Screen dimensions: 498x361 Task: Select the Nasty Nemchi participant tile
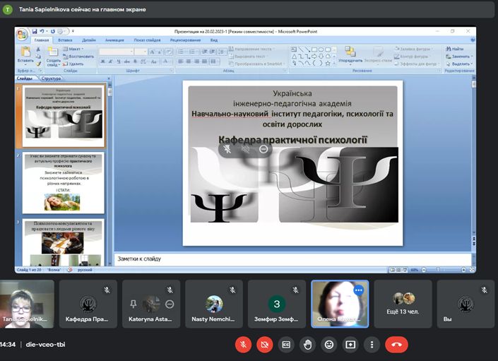coord(214,304)
